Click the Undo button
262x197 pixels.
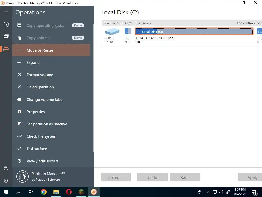(x=152, y=177)
